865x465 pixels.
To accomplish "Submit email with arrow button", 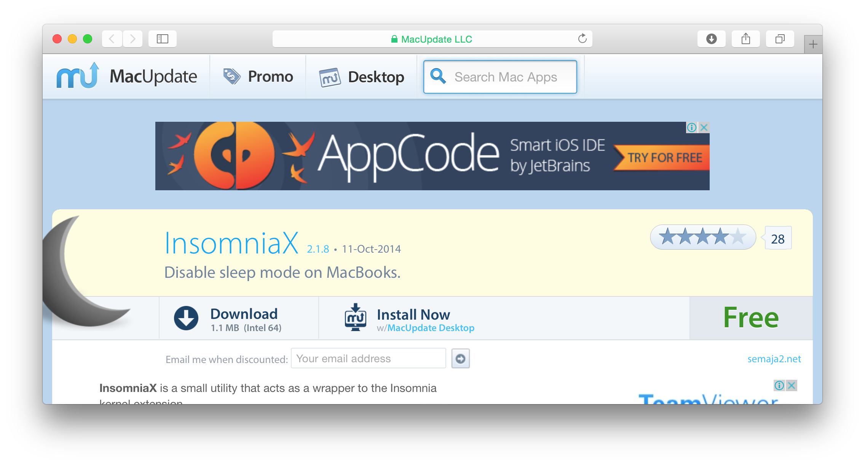I will pyautogui.click(x=460, y=358).
